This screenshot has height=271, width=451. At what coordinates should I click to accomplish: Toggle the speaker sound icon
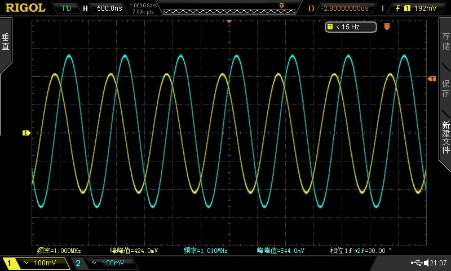coord(426,263)
